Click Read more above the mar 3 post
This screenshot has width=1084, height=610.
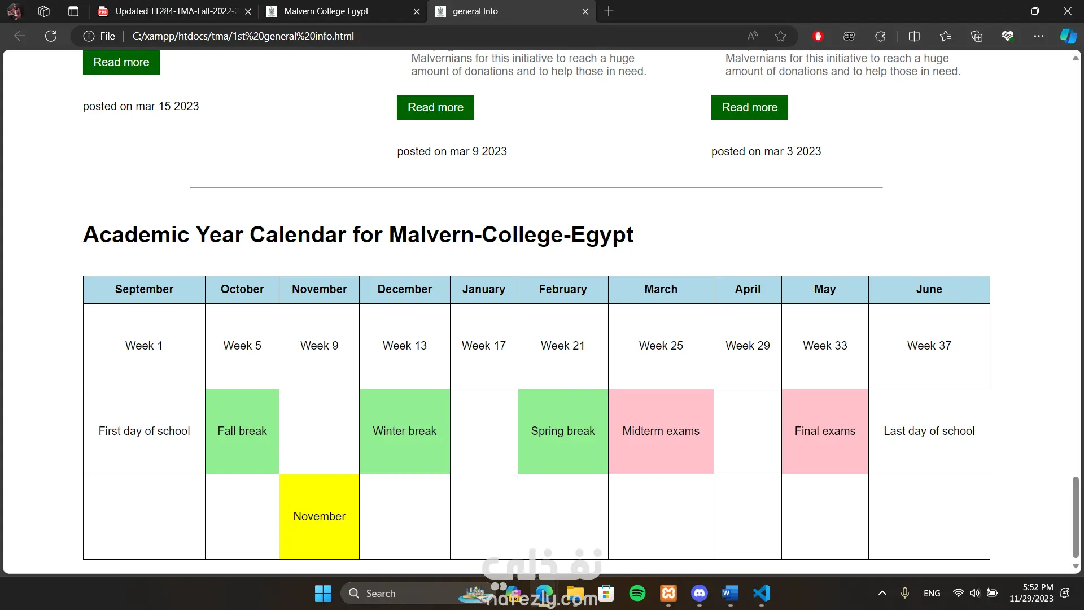750,107
